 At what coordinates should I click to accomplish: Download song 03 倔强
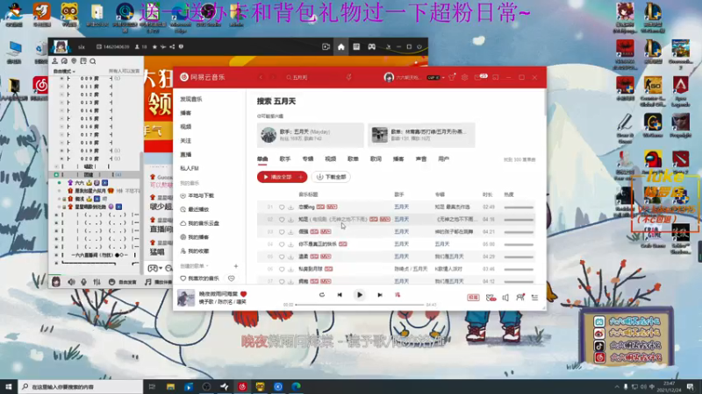[290, 232]
